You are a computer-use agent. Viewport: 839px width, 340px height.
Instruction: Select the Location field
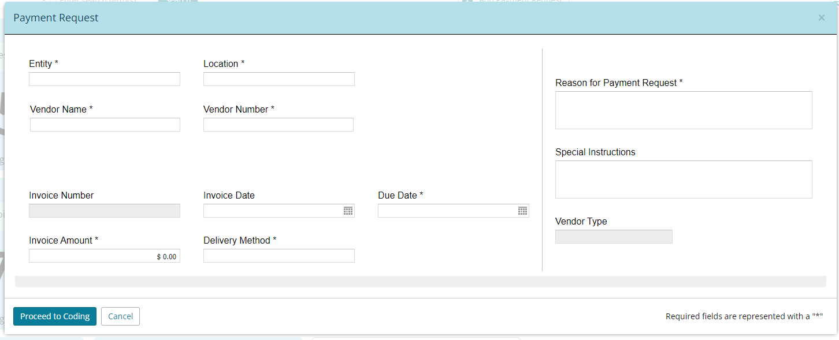279,79
